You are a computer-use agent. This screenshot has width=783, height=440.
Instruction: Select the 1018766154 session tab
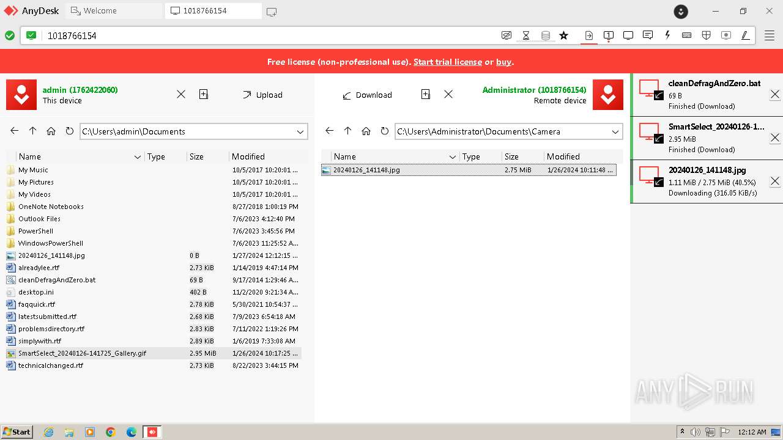(x=213, y=11)
